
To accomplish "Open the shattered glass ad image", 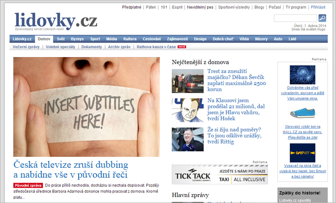I will point(302,74).
